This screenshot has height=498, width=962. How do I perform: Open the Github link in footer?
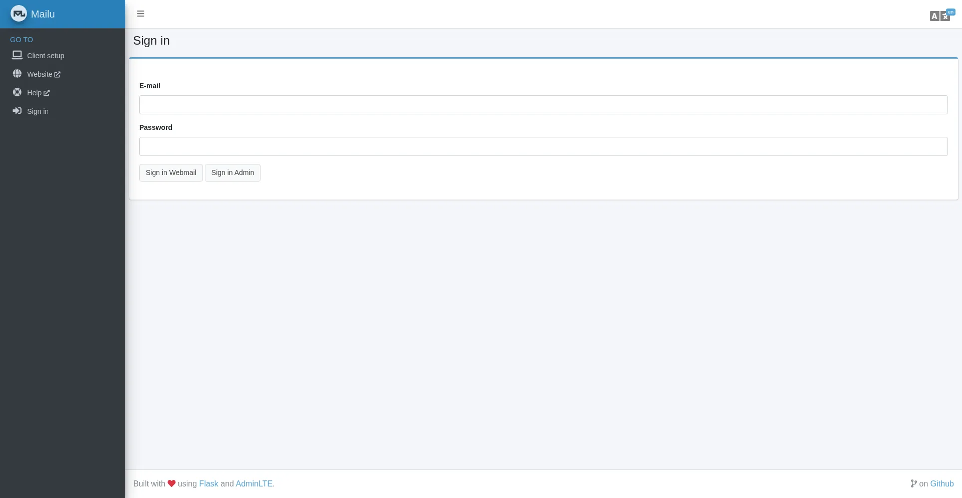(941, 483)
